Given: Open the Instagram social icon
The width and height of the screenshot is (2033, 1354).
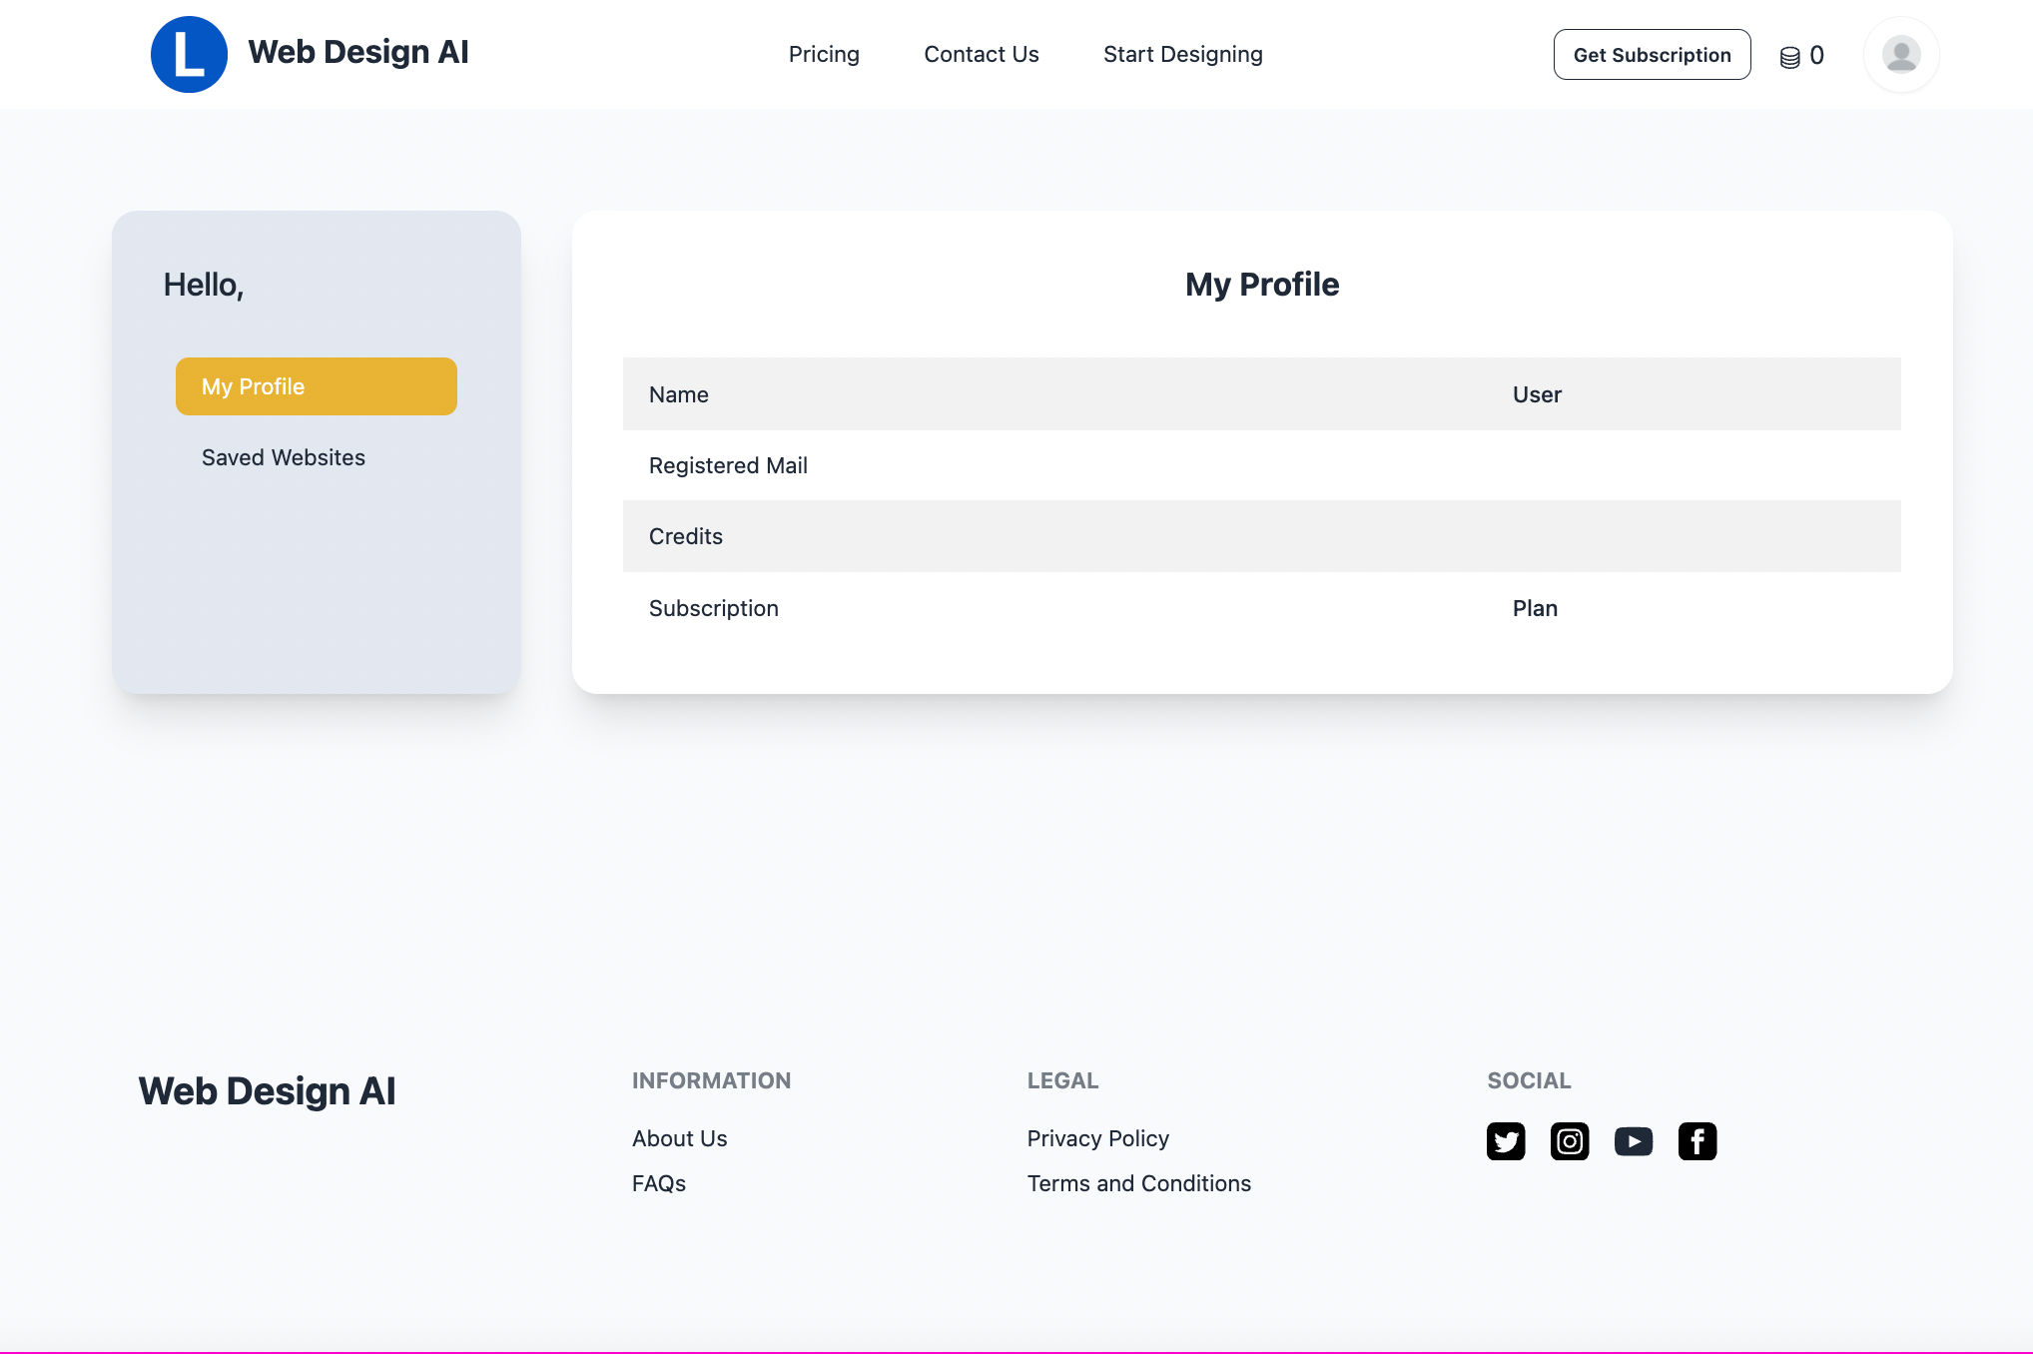Looking at the screenshot, I should coord(1570,1140).
